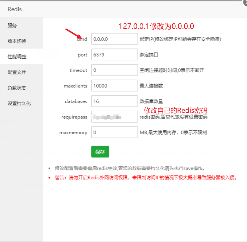Click the requirepass label text
Screen dimensions: 247x242
pyautogui.click(x=74, y=117)
